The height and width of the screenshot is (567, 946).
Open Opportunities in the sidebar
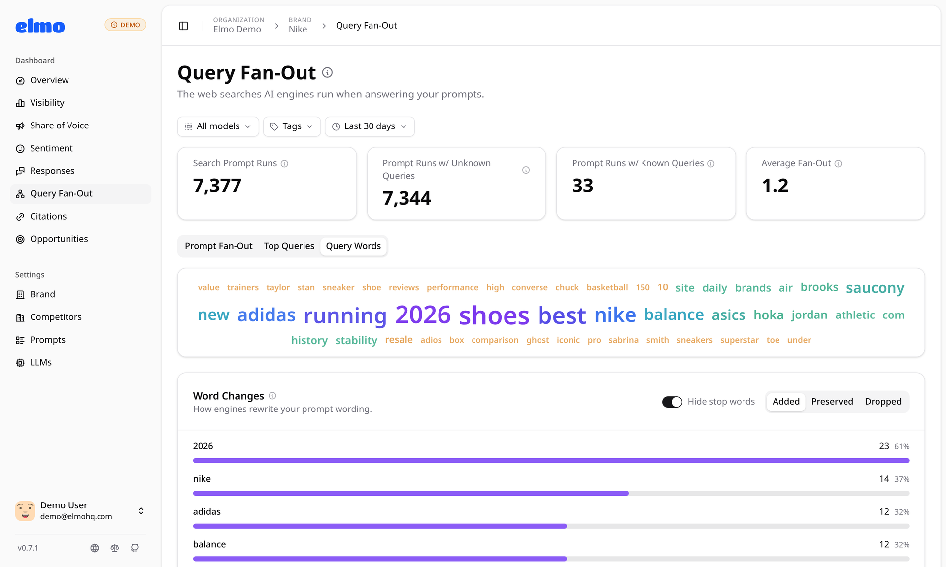coord(80,239)
